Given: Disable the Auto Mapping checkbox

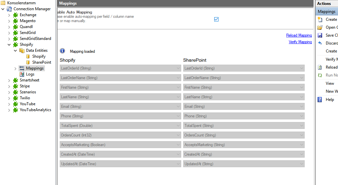Looking at the screenshot, I should tap(216, 19).
